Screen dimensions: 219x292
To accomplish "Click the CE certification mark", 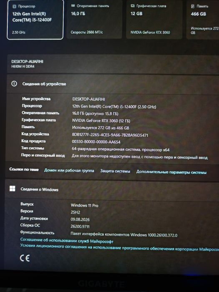I will pyautogui.click(x=25, y=258).
